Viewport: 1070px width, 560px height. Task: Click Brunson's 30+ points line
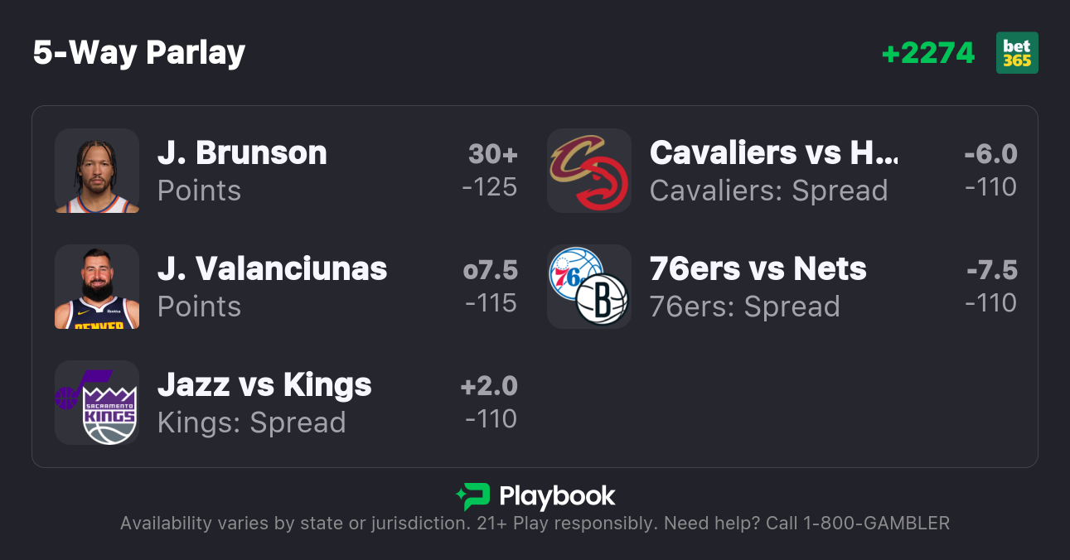coord(492,154)
